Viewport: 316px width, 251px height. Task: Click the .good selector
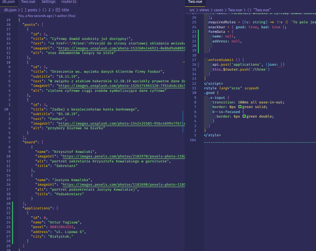tap(209, 93)
